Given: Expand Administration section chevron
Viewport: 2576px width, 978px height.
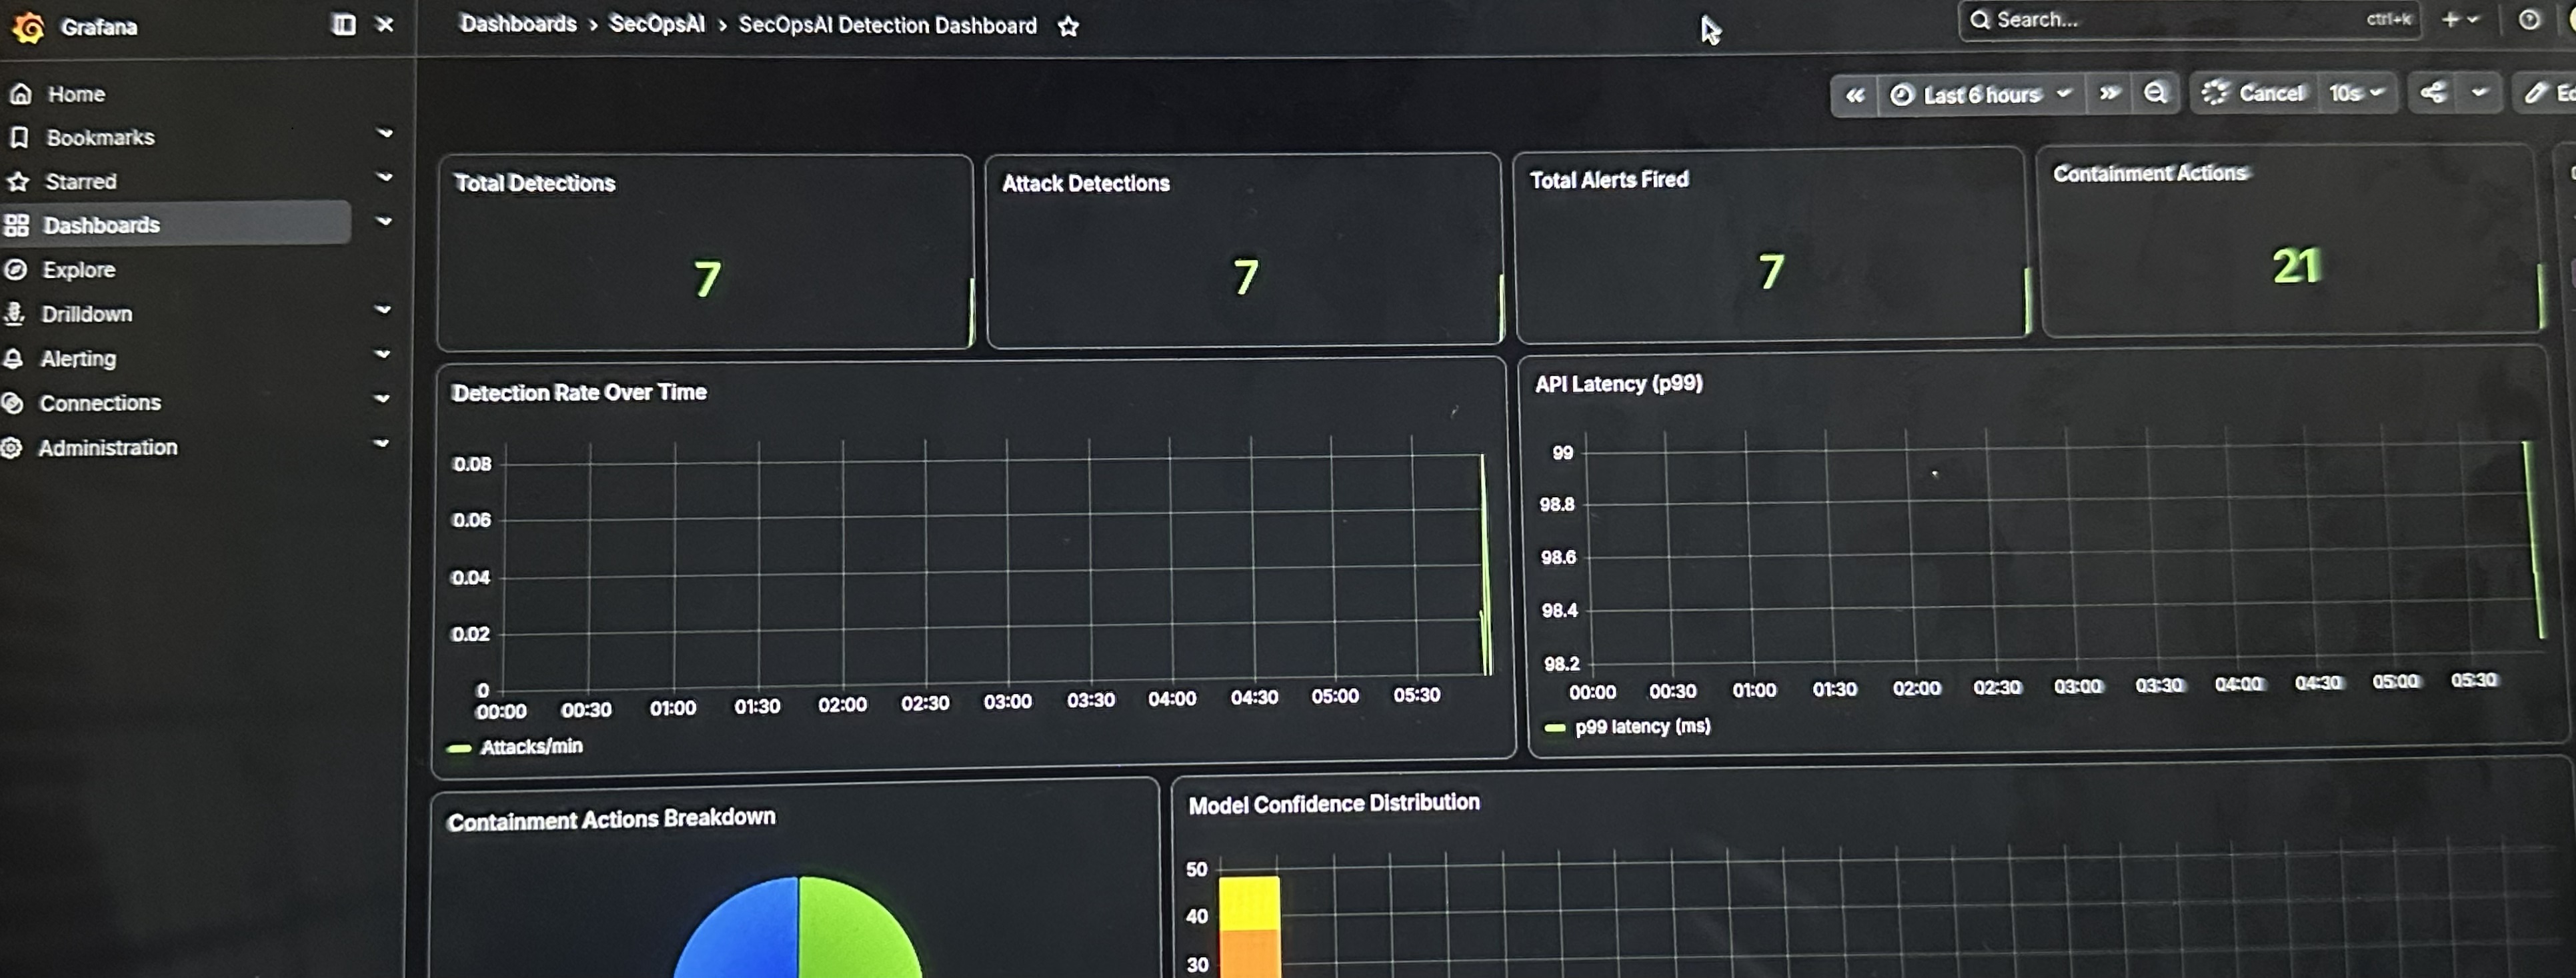Looking at the screenshot, I should pos(381,443).
